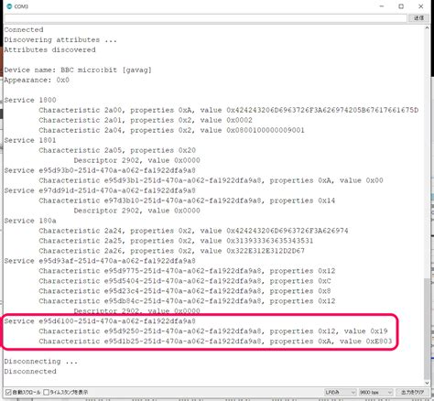Open the 9600 bps baud rate dropdown
The image size is (434, 401).
tap(375, 392)
